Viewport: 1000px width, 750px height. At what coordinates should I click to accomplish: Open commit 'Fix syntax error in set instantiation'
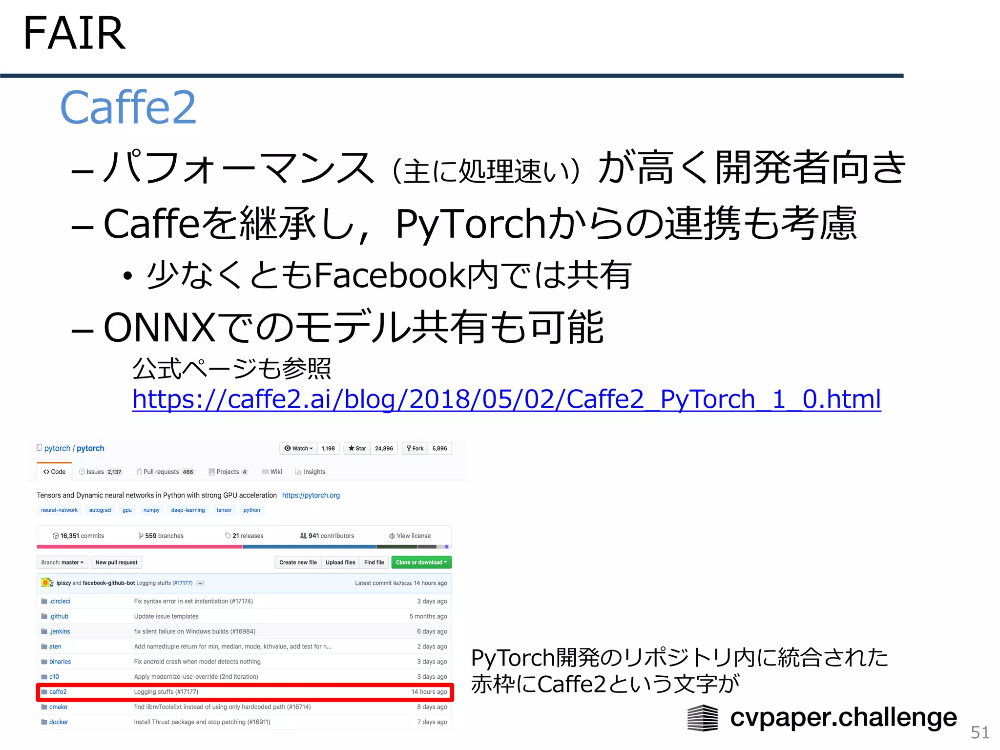point(193,601)
